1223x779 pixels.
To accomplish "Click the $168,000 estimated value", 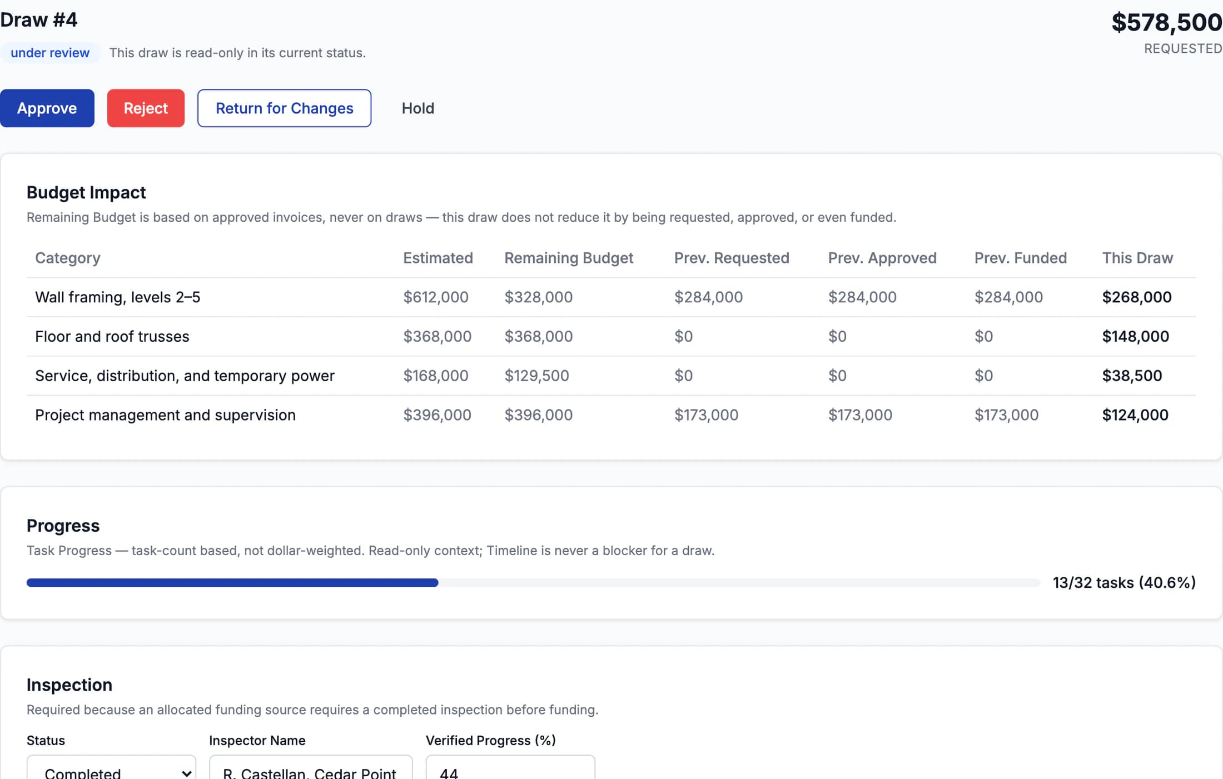I will pyautogui.click(x=436, y=376).
